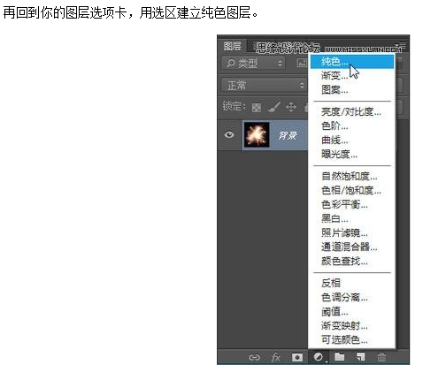Choose 纯色... from the adjustment menu
Screen dimensions: 423x365
tap(352, 62)
